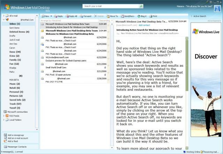Toggle flag on the WLInvite message
The image size is (223, 154).
tap(108, 59)
